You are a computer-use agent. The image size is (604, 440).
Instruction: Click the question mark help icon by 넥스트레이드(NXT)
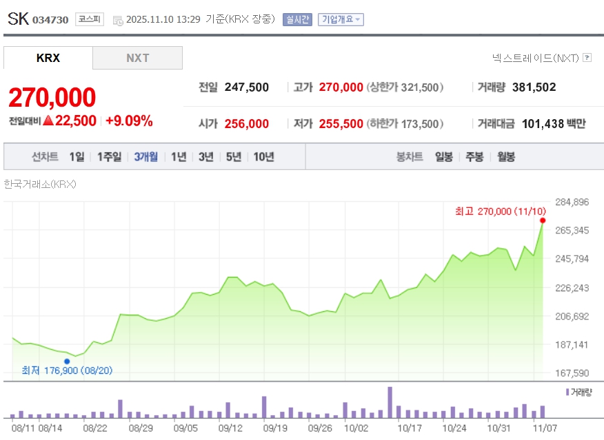(x=587, y=58)
